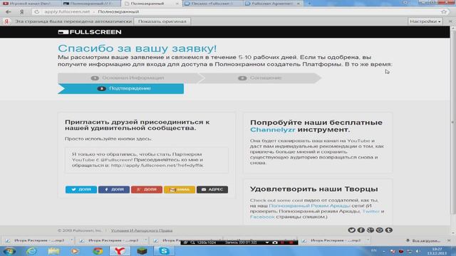
Task: Launch Internet Explorer from the taskbar
Action: [31, 251]
